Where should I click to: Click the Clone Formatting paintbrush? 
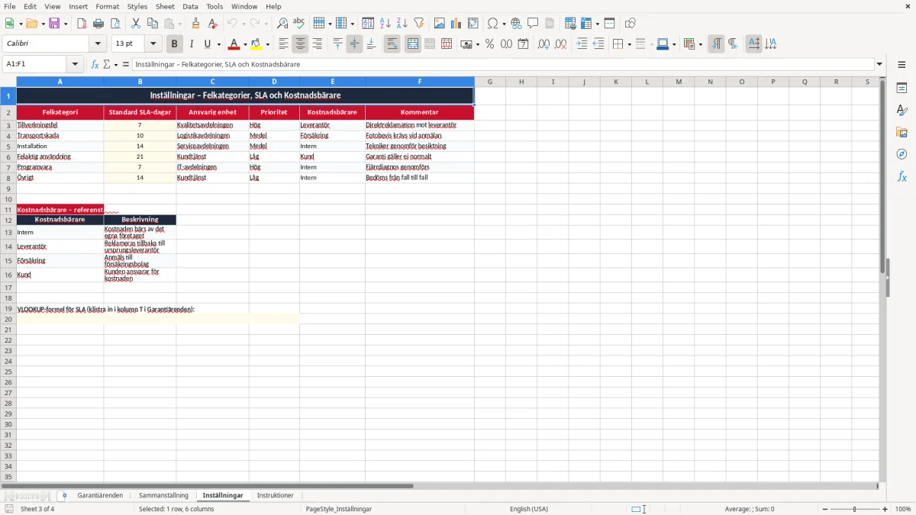196,24
